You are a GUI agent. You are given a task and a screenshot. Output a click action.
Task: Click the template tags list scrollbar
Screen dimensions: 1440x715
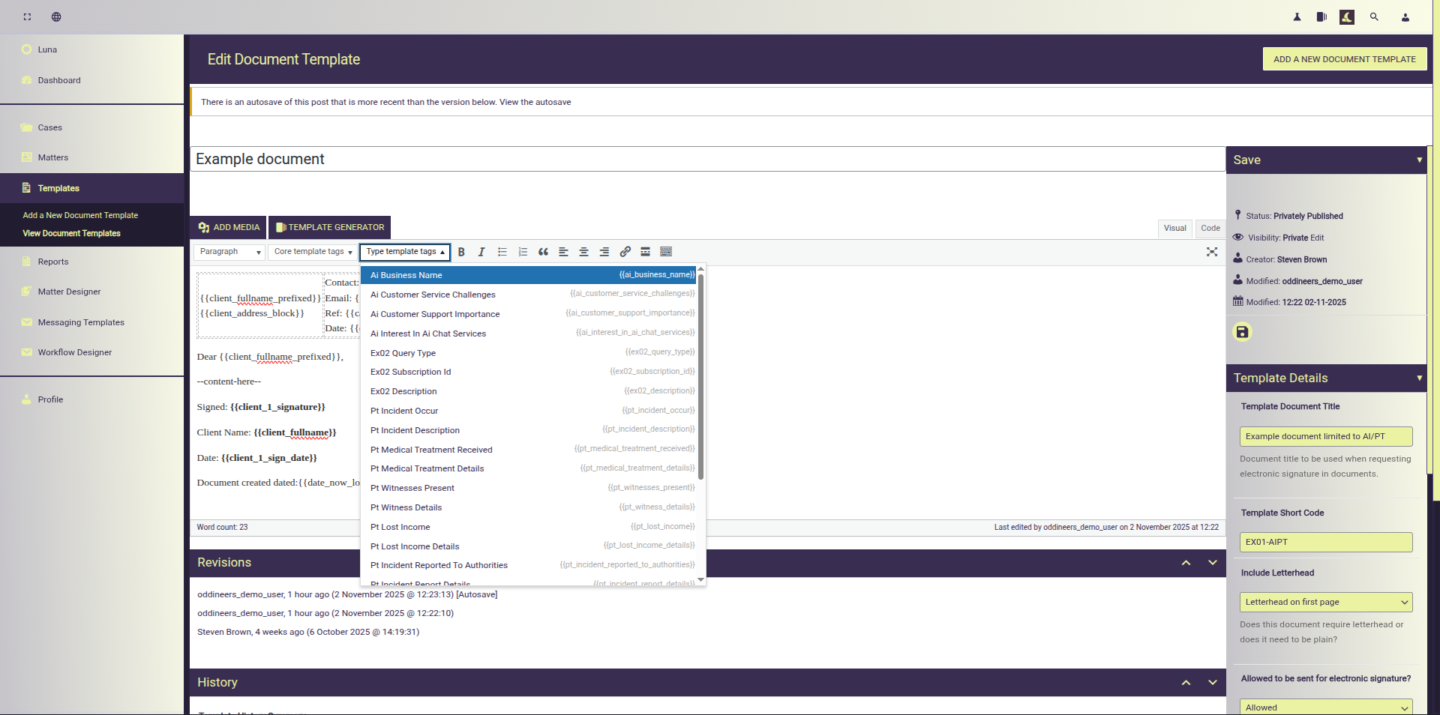(x=700, y=375)
